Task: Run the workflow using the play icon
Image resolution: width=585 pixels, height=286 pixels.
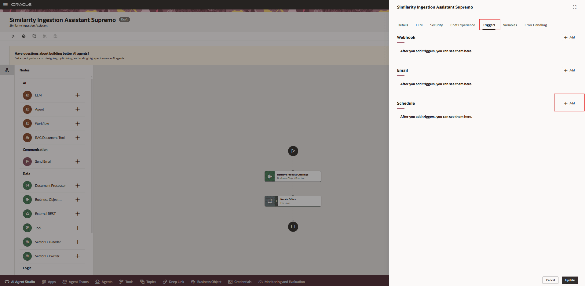Action: 13,36
